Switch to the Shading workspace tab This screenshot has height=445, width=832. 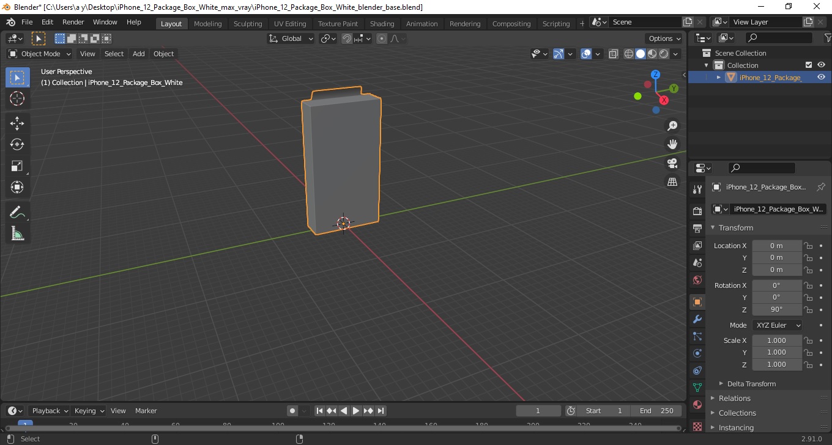(382, 24)
